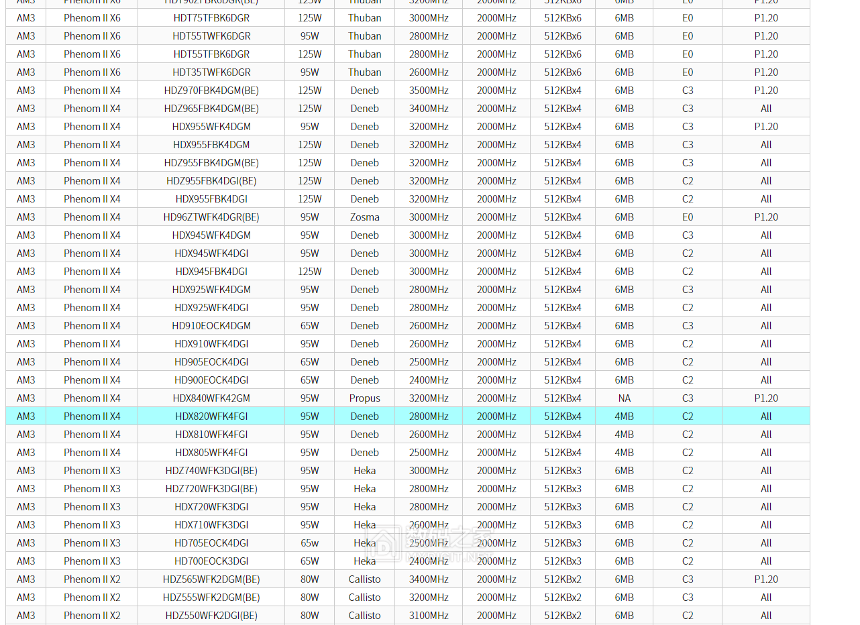The height and width of the screenshot is (625, 860).
Task: Select the HD910EOCK4DGM model cell
Action: [211, 326]
